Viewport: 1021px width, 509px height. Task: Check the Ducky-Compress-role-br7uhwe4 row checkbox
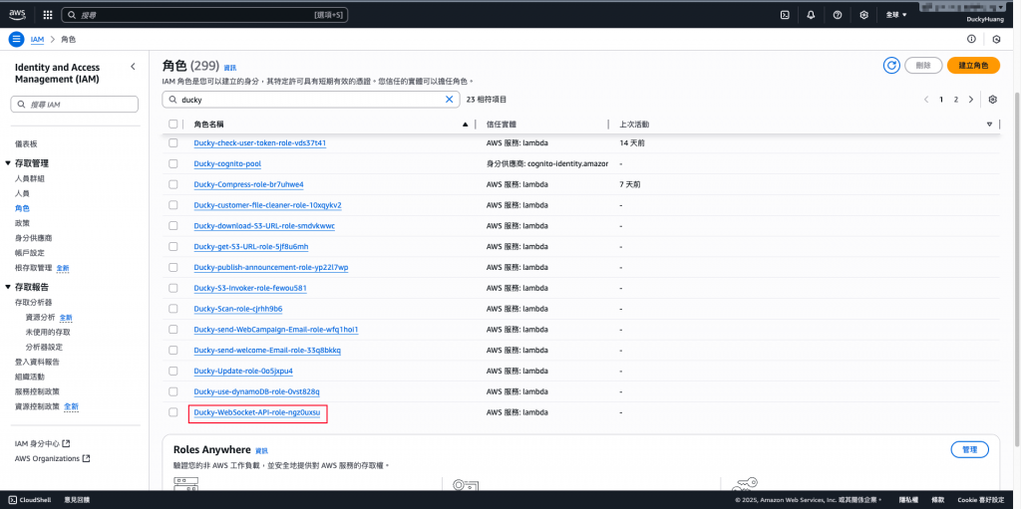point(173,184)
